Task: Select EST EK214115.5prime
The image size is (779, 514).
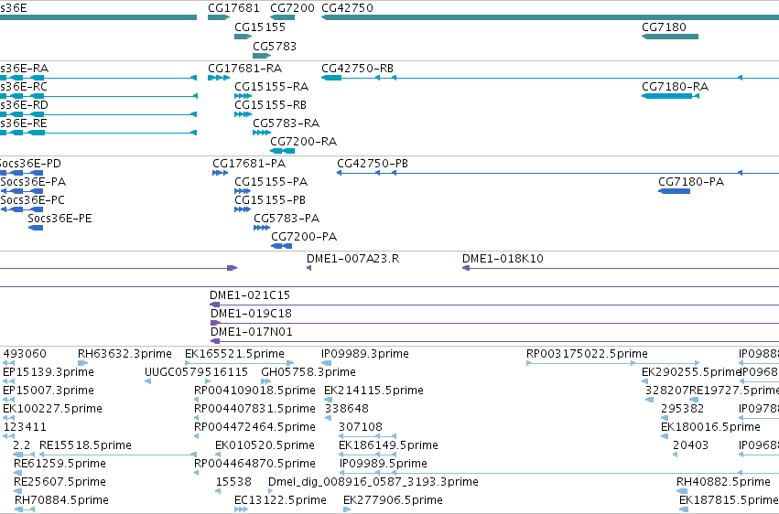Action: pos(373,391)
